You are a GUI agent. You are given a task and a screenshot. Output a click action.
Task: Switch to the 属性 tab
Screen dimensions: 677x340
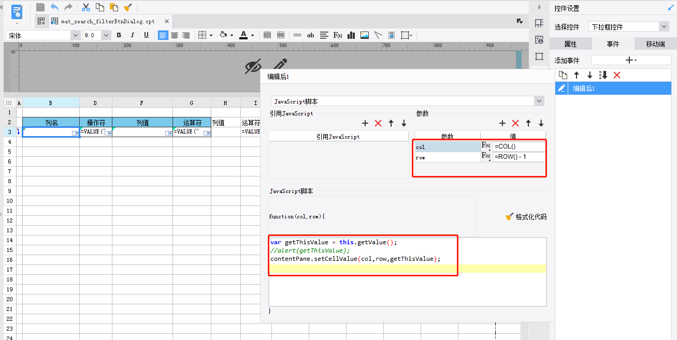click(x=570, y=44)
